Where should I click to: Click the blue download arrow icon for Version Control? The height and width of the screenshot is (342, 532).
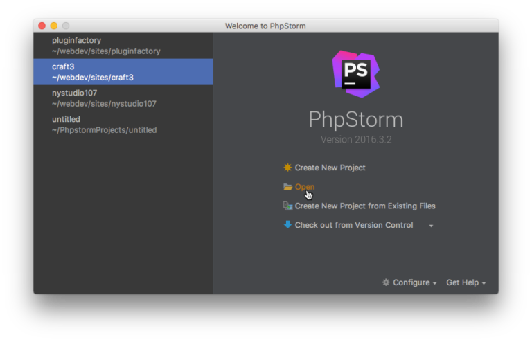pos(287,225)
